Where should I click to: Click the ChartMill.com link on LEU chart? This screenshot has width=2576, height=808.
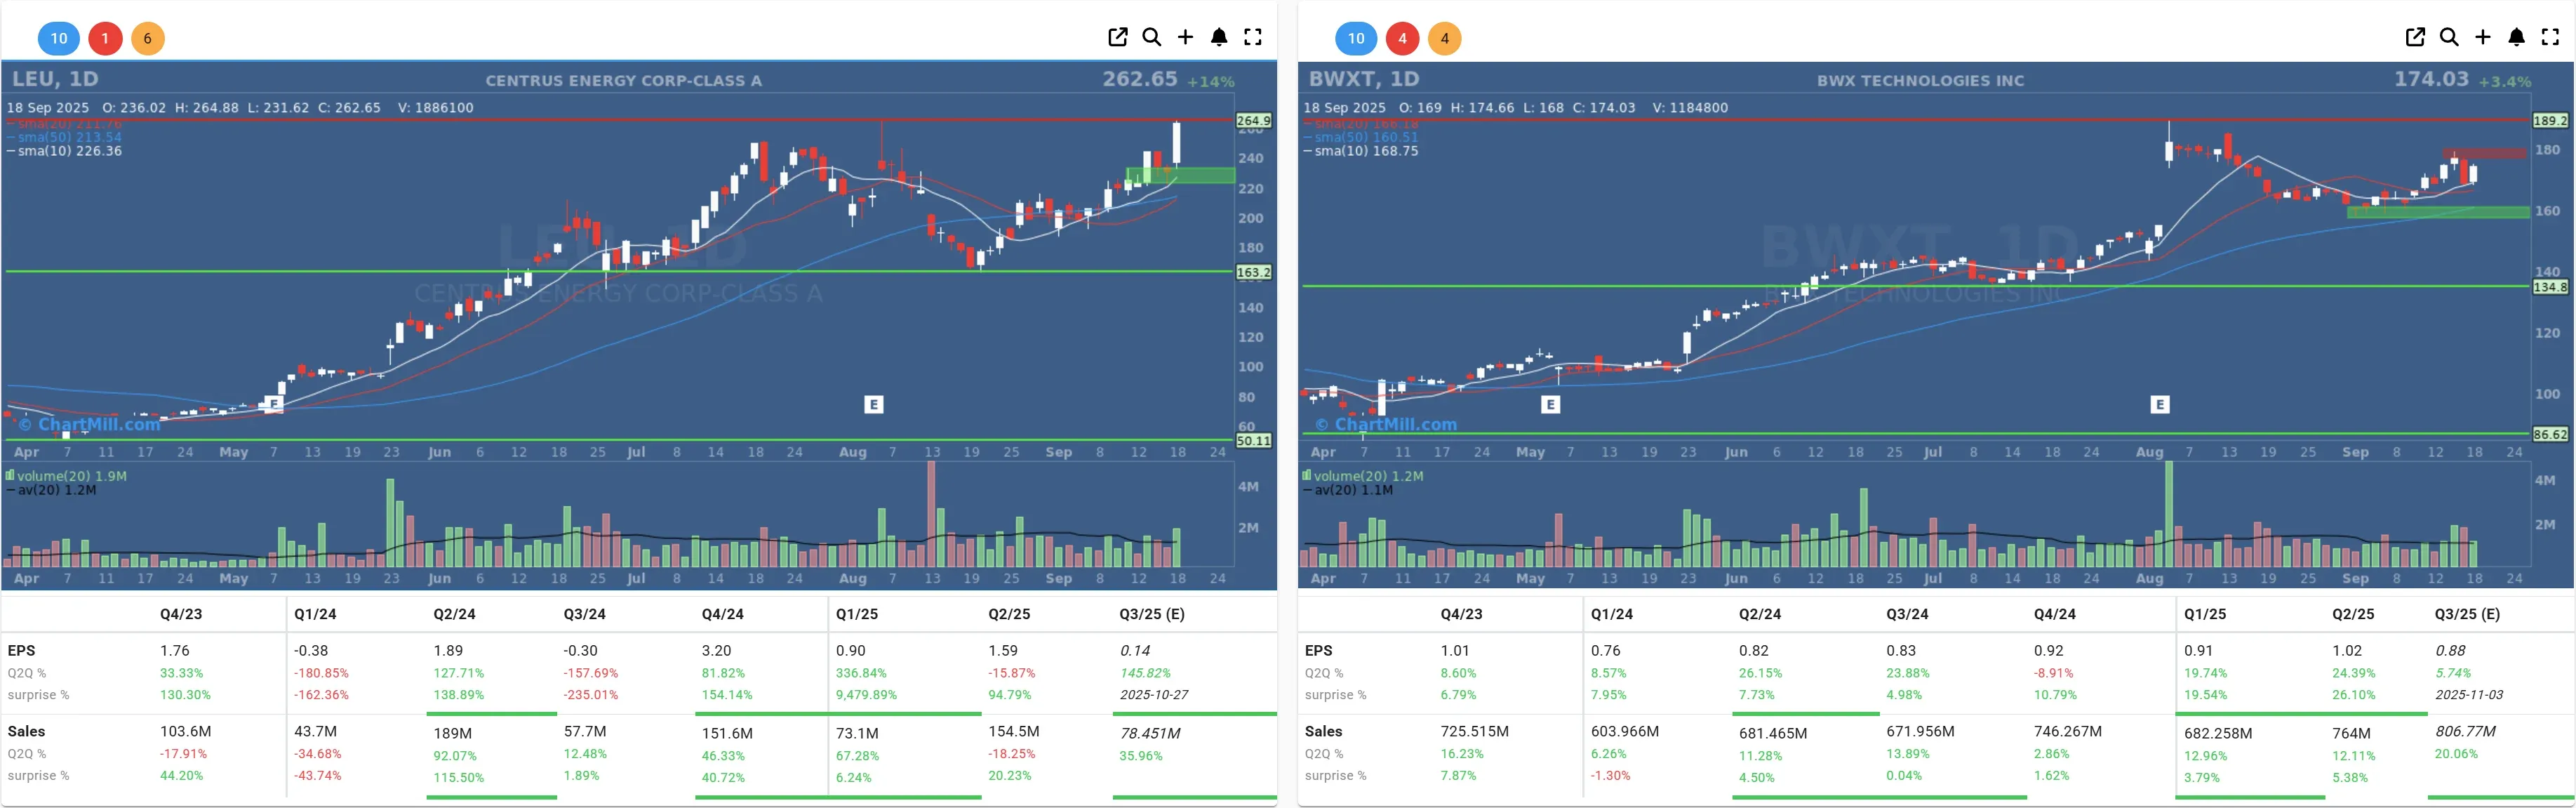89,424
